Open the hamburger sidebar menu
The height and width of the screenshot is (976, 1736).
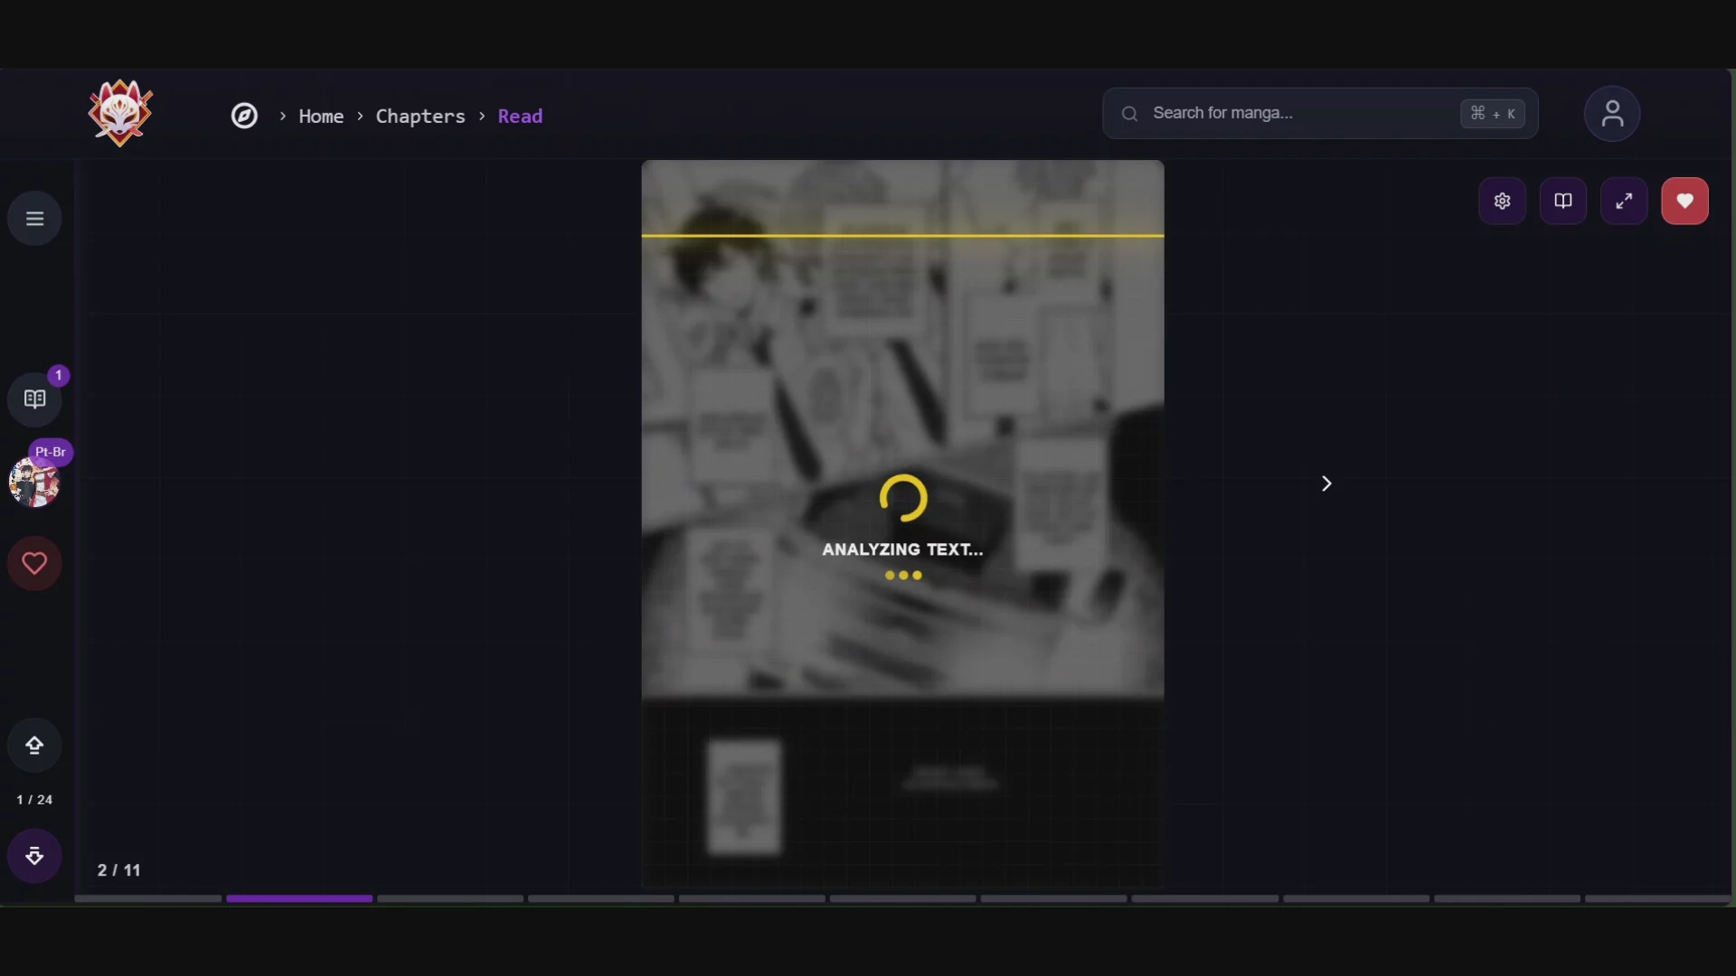(x=34, y=219)
